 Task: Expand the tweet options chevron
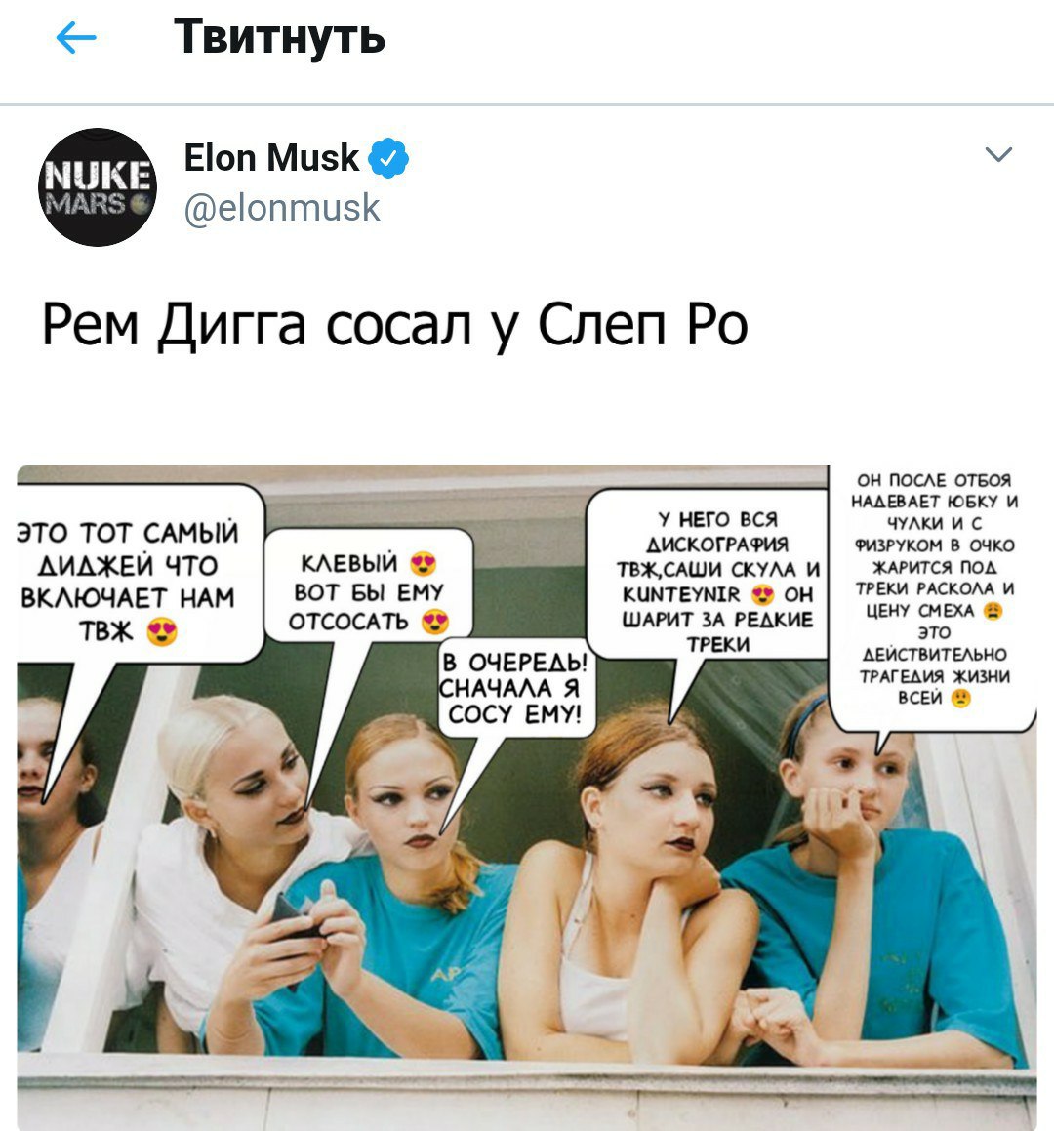point(998,154)
